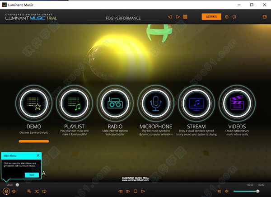271x197 pixels.
Task: Click 'Discover Luminant Music' description text
Action: tap(34, 132)
